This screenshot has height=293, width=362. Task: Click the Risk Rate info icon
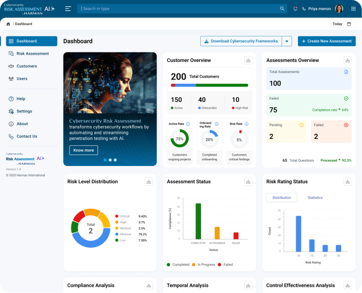[246, 124]
